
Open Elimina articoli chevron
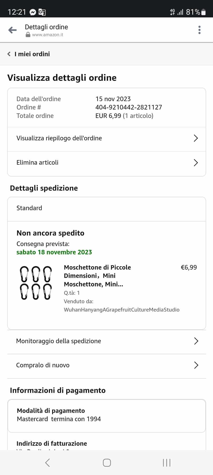196,163
